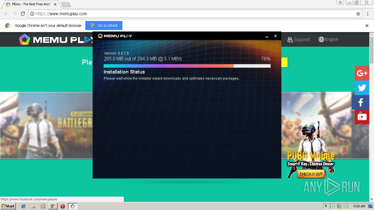Screen dimensions: 374x210
Task: Open the file explorer taskbar icon
Action: [33, 206]
